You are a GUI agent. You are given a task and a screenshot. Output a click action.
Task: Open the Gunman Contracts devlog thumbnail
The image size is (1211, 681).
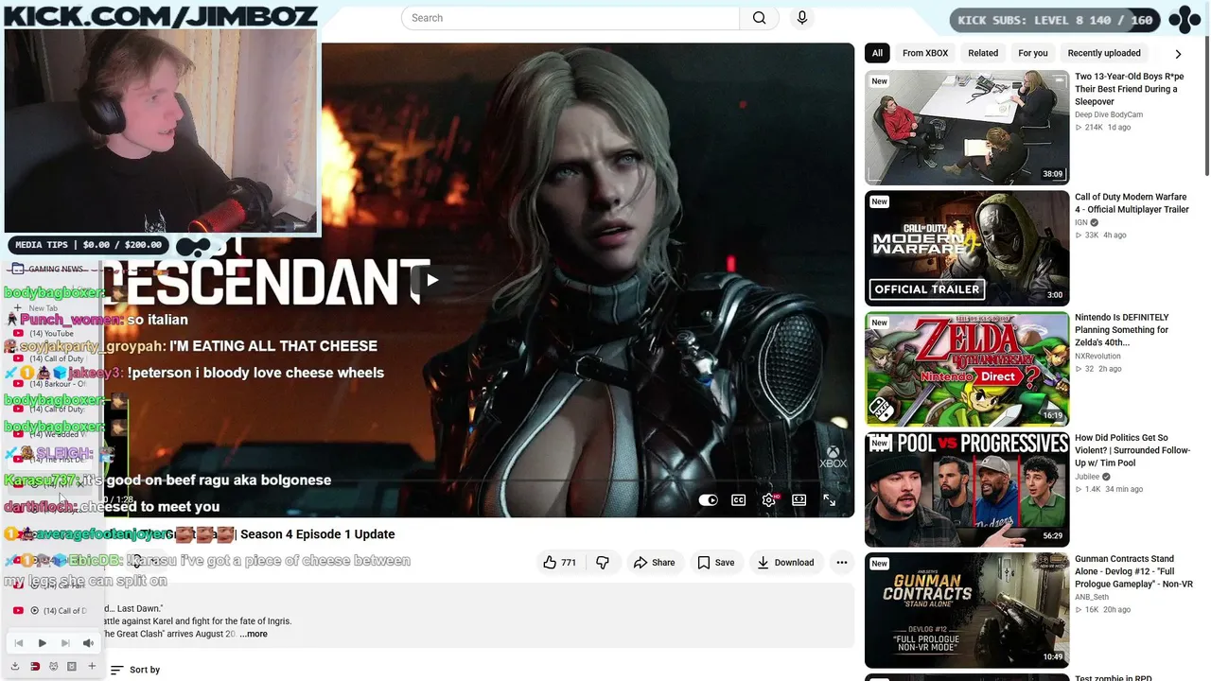(x=967, y=611)
